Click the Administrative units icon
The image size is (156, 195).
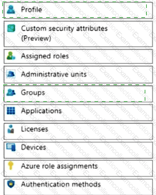[11, 74]
